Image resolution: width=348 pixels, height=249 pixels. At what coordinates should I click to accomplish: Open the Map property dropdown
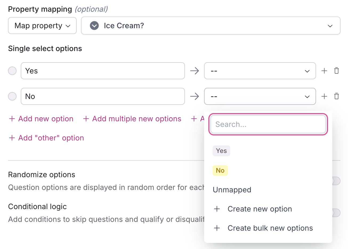(x=42, y=26)
